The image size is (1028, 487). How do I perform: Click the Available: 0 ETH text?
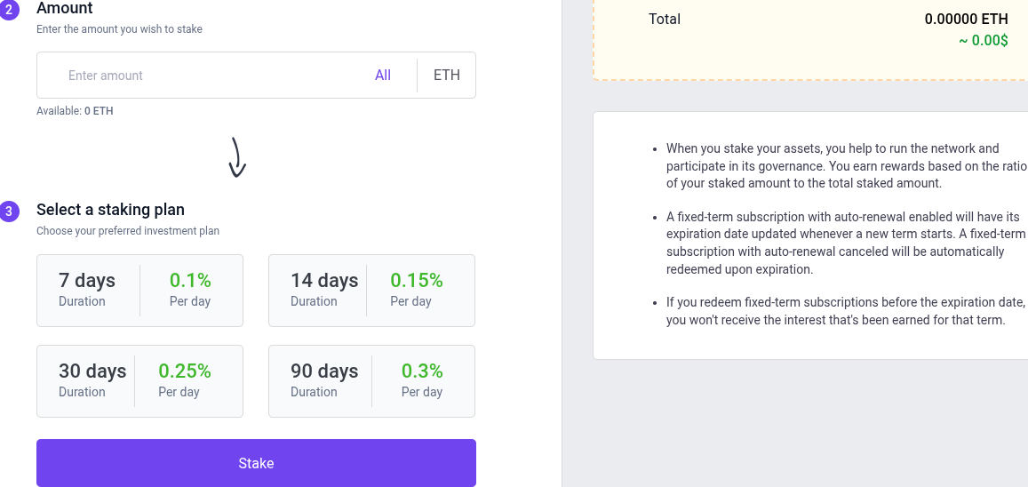(75, 111)
